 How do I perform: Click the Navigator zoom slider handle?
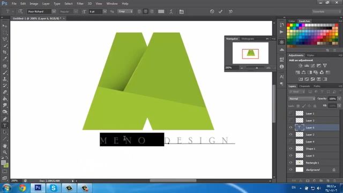coord(257,68)
